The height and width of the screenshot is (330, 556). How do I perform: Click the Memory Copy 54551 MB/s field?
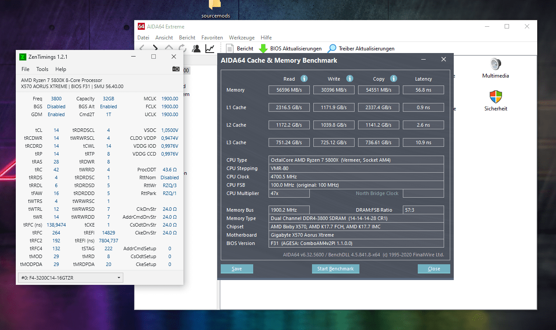[379, 90]
